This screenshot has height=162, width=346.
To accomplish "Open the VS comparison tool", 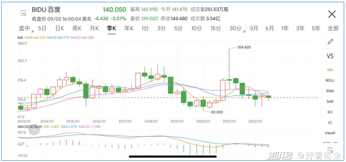I will [330, 56].
